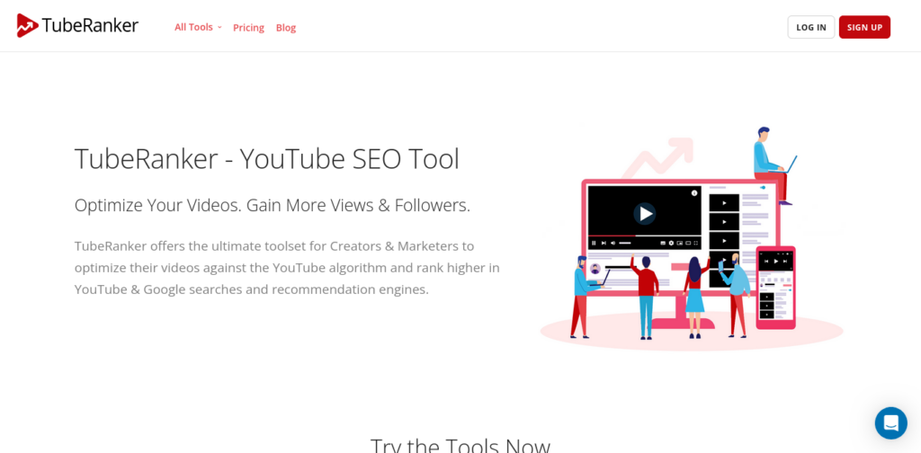Expand the All Tools dropdown menu
This screenshot has width=921, height=453.
198,27
